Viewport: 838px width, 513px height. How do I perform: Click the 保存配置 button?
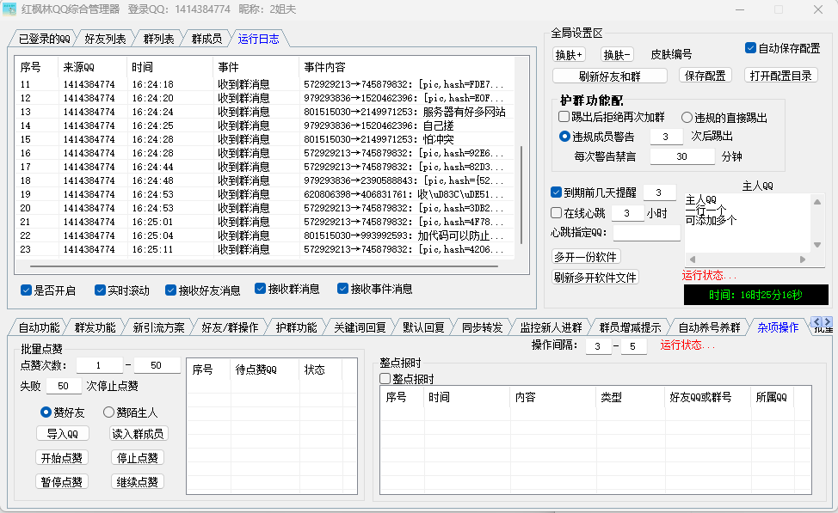[x=704, y=76]
